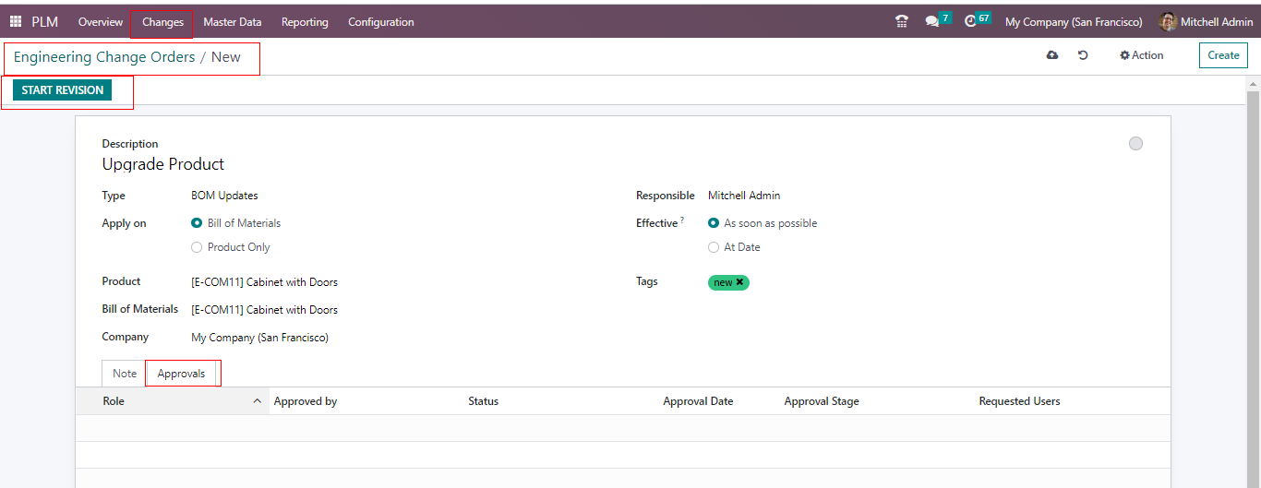Sort by Role column header arrow

coord(257,401)
